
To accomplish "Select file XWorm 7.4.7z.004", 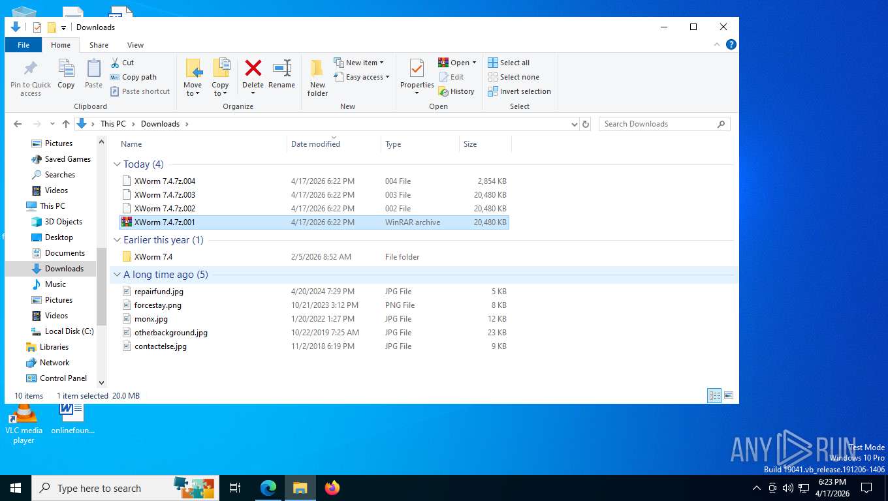I will click(x=314, y=181).
